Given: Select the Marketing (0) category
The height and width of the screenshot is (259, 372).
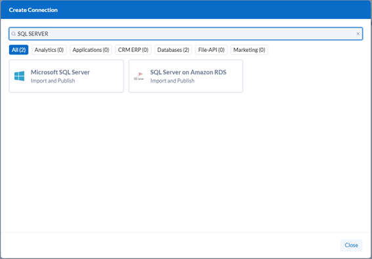Looking at the screenshot, I should click(249, 50).
